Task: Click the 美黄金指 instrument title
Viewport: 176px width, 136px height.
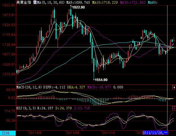Action: pos(24,2)
